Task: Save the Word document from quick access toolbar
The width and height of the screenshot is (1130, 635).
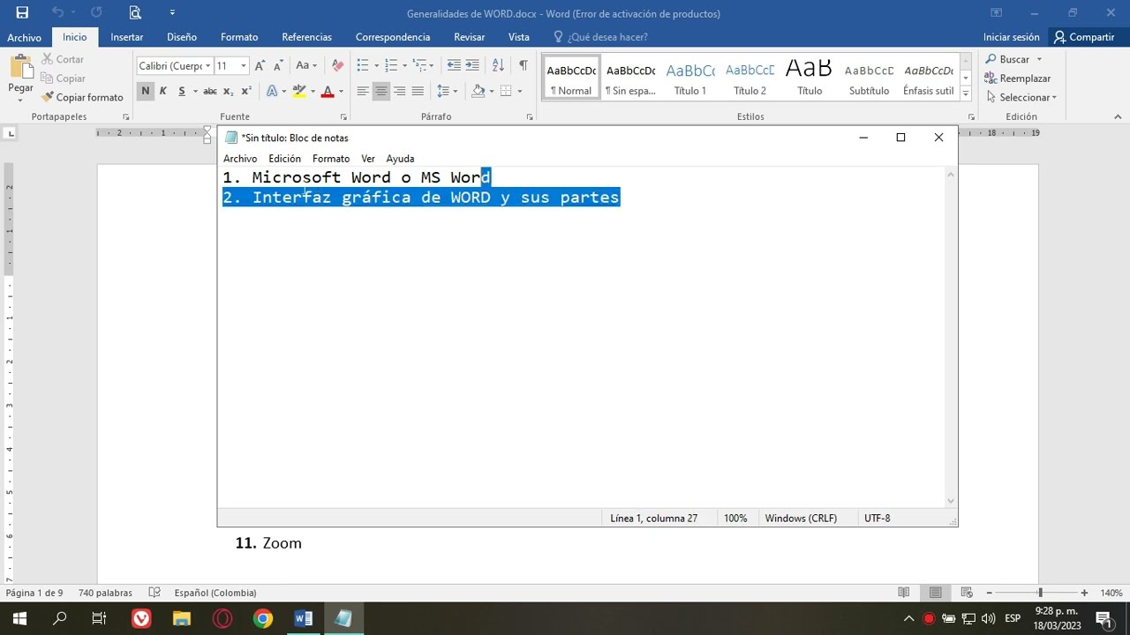Action: coord(22,12)
